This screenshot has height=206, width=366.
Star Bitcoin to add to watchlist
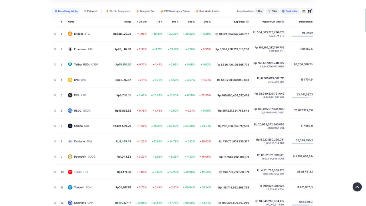click(55, 34)
